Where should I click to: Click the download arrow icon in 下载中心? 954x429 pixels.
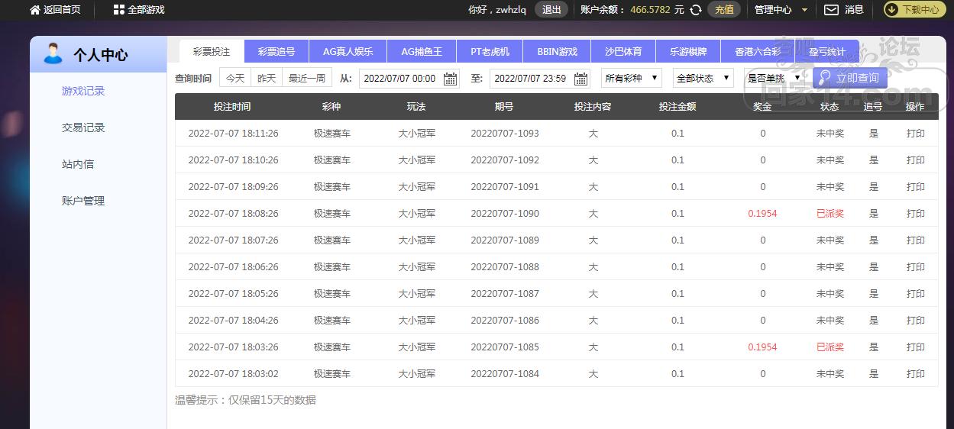[x=891, y=10]
